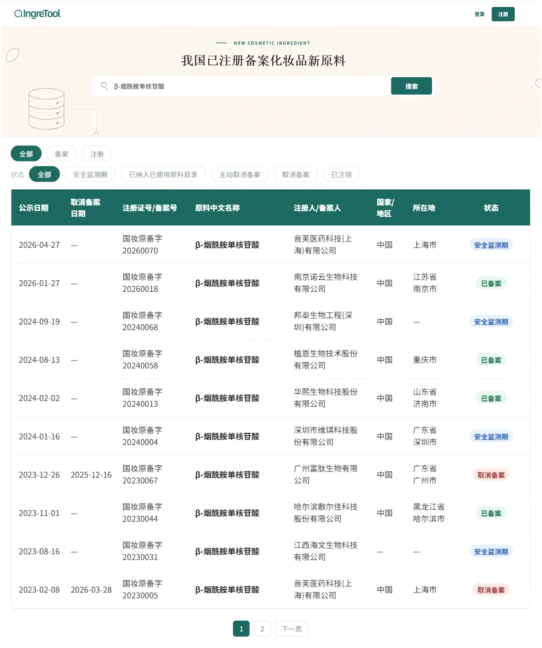
Task: Filter by 已纳入已使用原料目录 status
Action: click(163, 174)
